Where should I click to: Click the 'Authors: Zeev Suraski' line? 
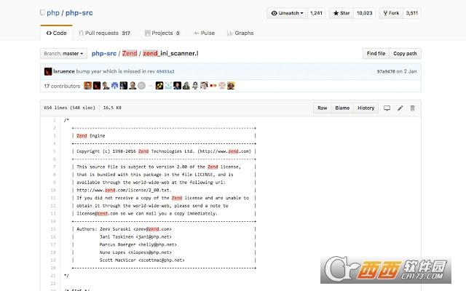pyautogui.click(x=124, y=229)
